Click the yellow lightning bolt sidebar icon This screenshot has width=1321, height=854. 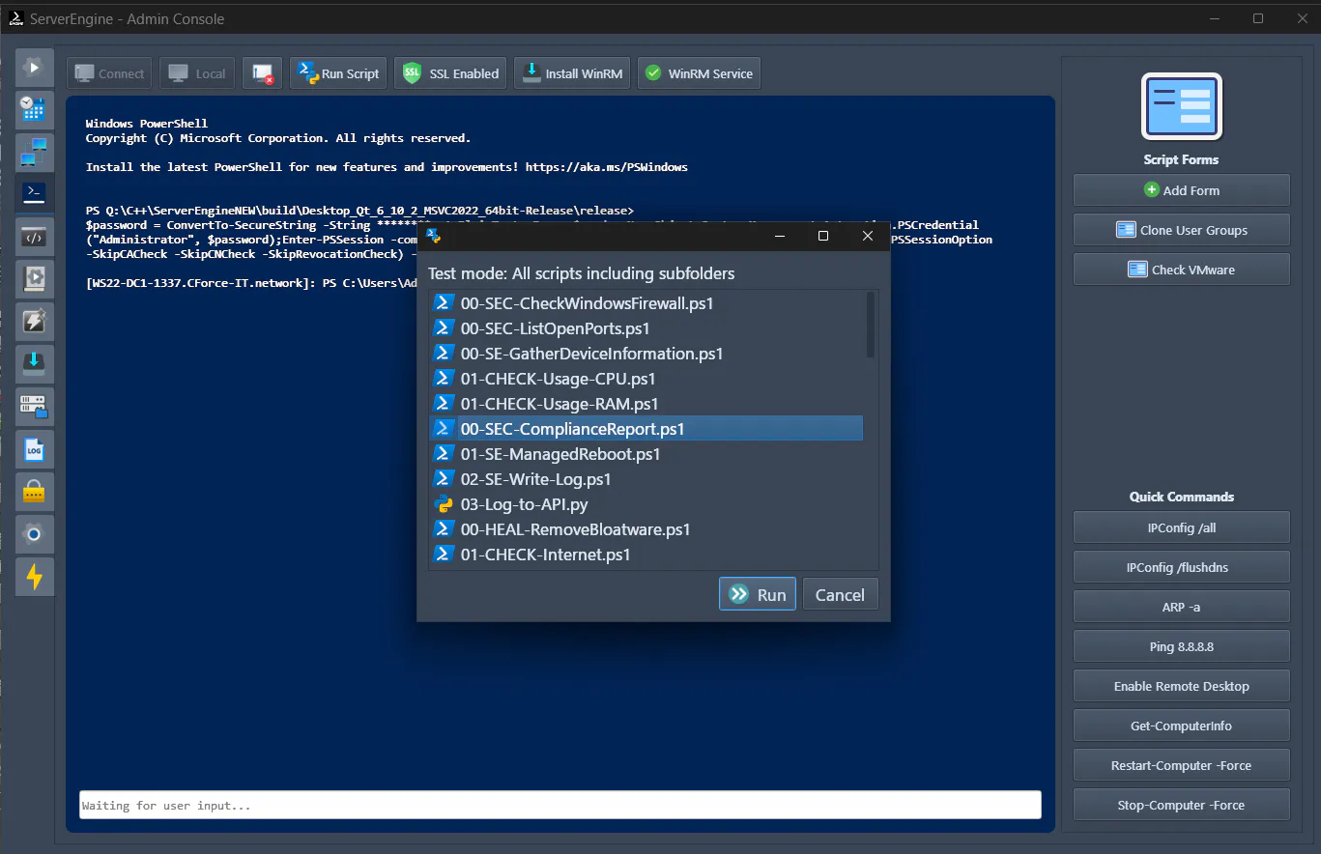point(35,577)
